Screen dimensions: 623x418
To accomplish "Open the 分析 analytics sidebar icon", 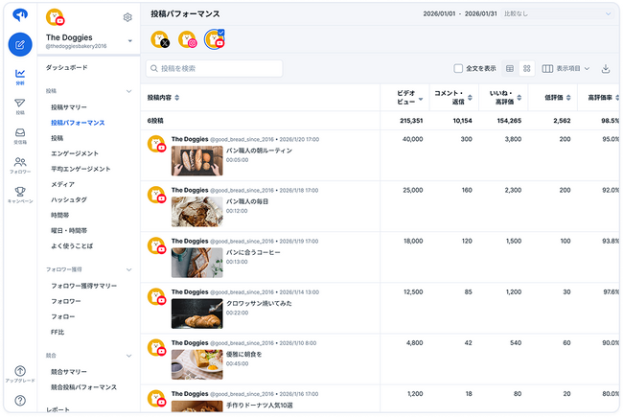I will point(19,76).
